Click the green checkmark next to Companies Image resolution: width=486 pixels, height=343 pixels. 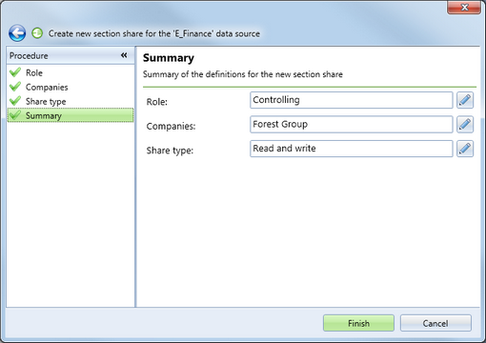15,87
